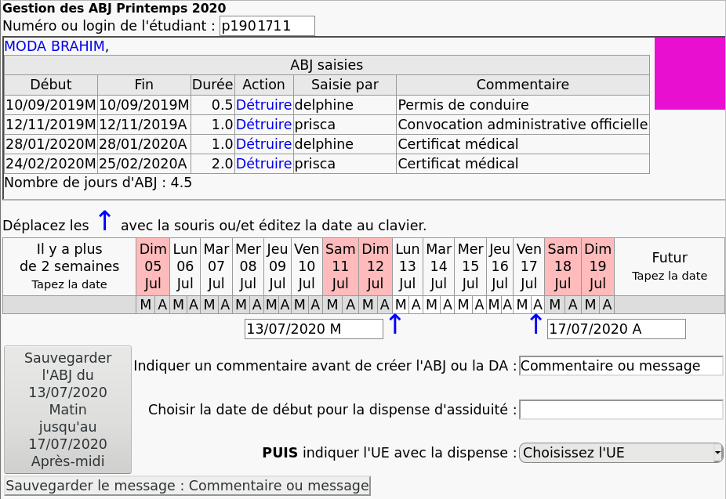Click the Commentaire ou message input field
The height and width of the screenshot is (499, 726).
621,366
